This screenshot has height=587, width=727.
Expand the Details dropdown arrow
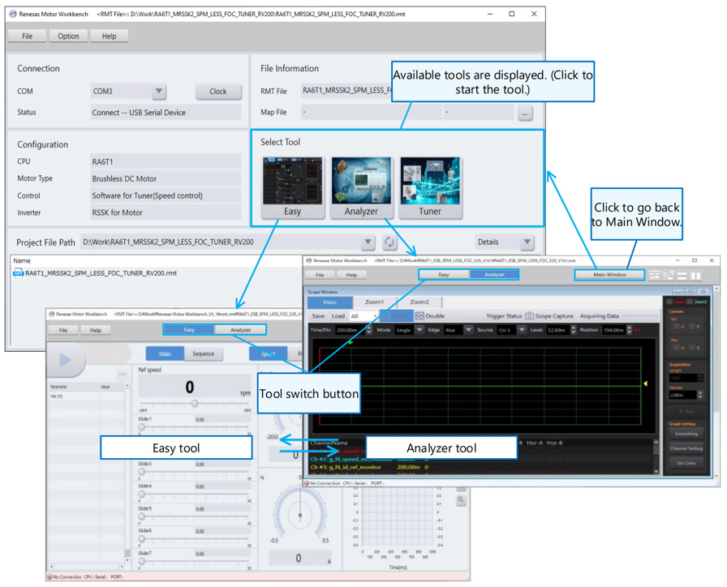[x=527, y=242]
